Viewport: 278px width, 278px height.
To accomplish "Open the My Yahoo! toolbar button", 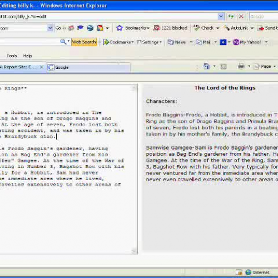I will pos(247,42).
